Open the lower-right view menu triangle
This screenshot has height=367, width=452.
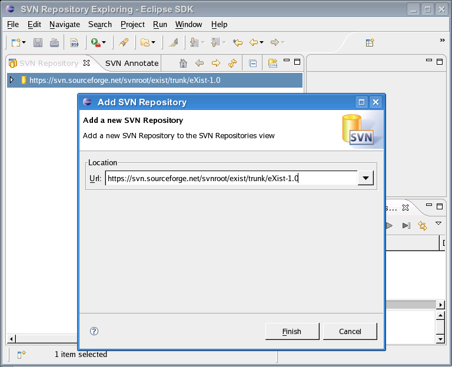click(438, 223)
